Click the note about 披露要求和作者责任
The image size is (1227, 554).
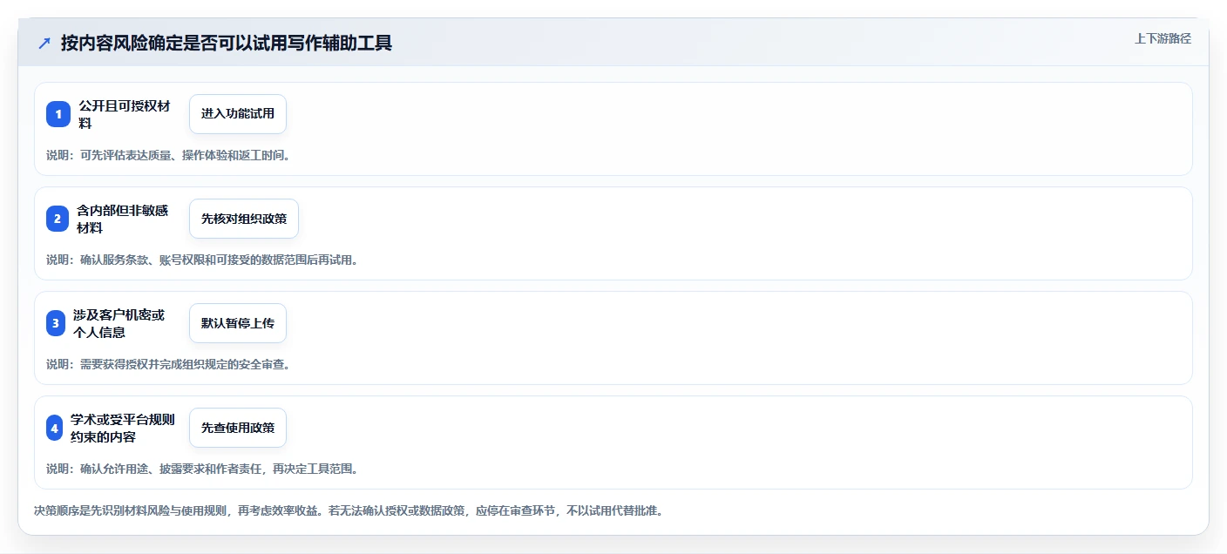tap(202, 469)
